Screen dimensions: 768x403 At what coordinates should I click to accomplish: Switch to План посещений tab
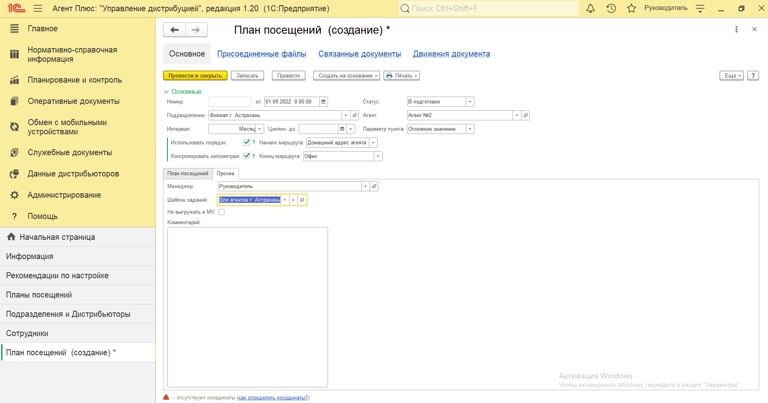188,173
